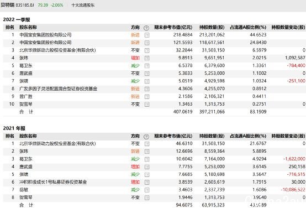Click 2021 年报 section heading
Image resolution: width=306 pixels, height=208 pixels.
(x=14, y=128)
